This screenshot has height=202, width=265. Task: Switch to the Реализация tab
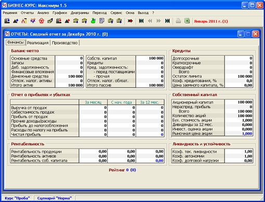38,43
